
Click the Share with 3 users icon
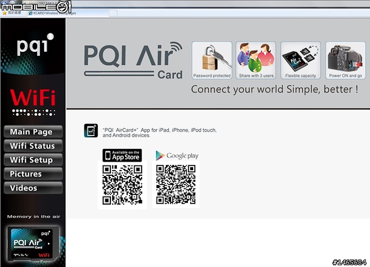[256, 61]
